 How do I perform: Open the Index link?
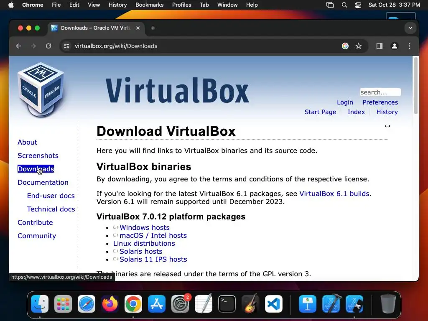tap(356, 112)
